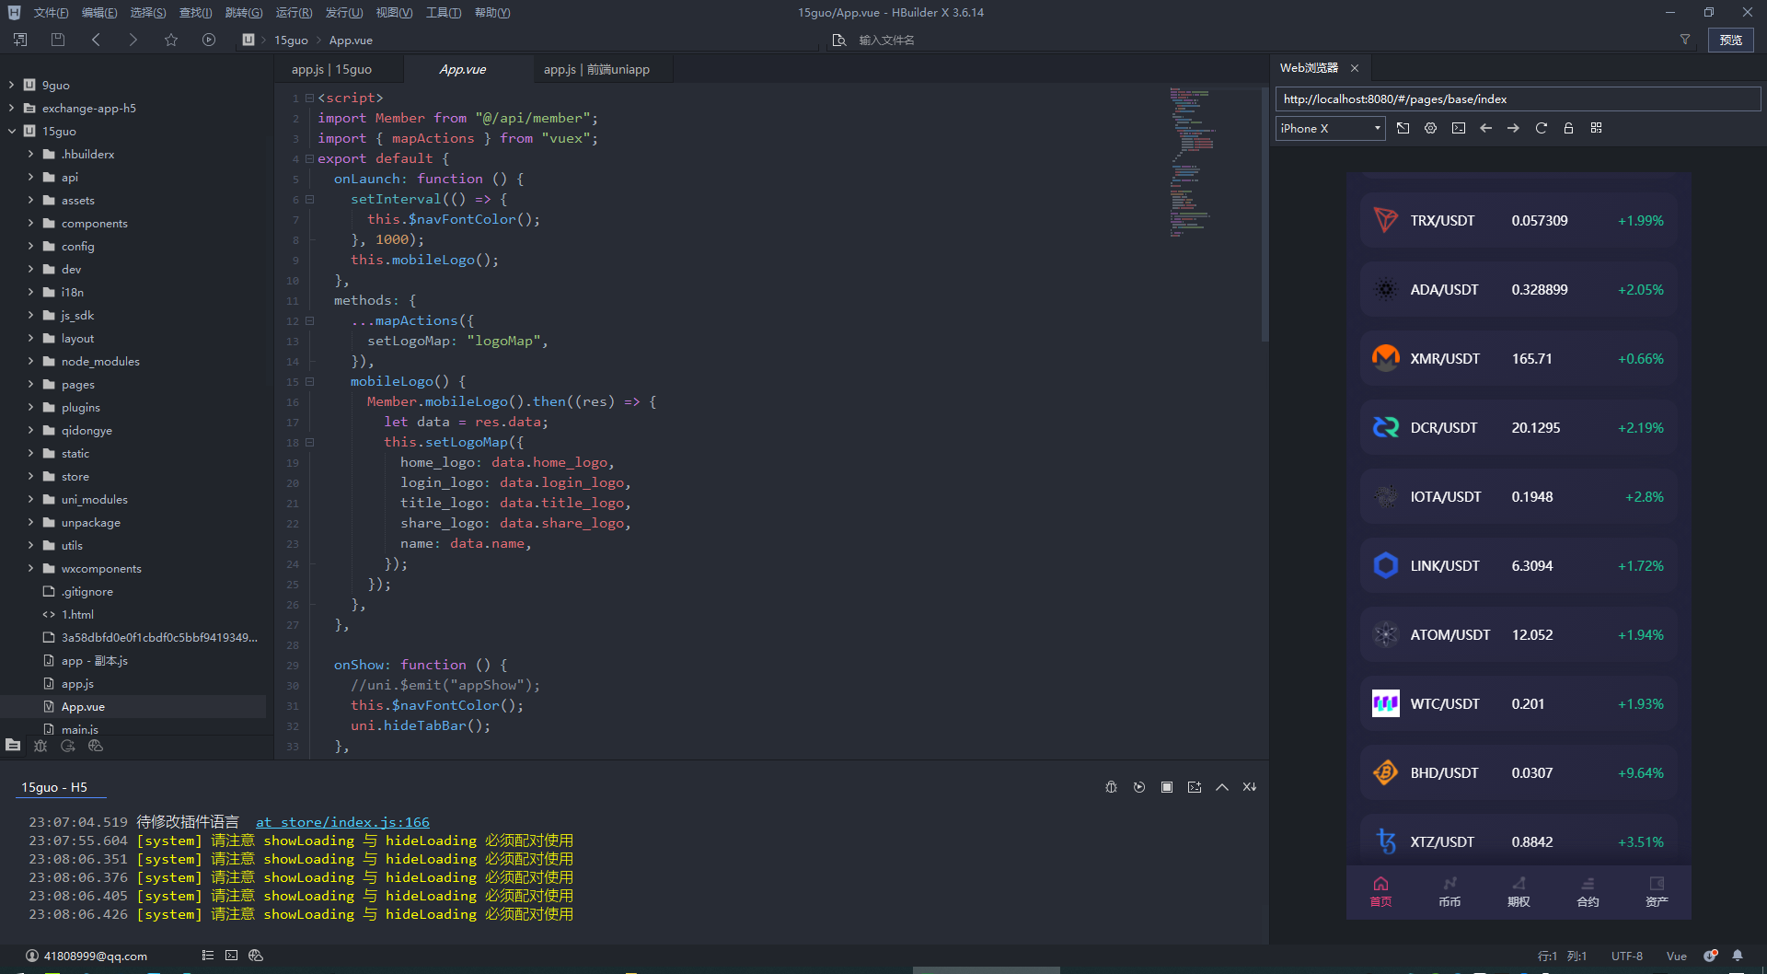Viewport: 1767px width, 974px height.
Task: Click the cloud globe icon below file tree
Action: (x=96, y=746)
